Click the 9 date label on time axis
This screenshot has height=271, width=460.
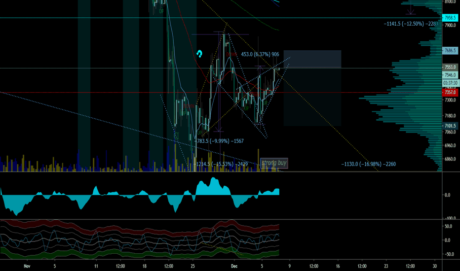290,266
